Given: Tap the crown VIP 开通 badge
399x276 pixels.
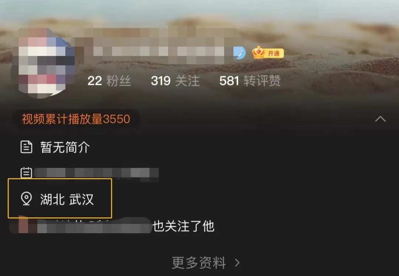Looking at the screenshot, I should pos(268,53).
